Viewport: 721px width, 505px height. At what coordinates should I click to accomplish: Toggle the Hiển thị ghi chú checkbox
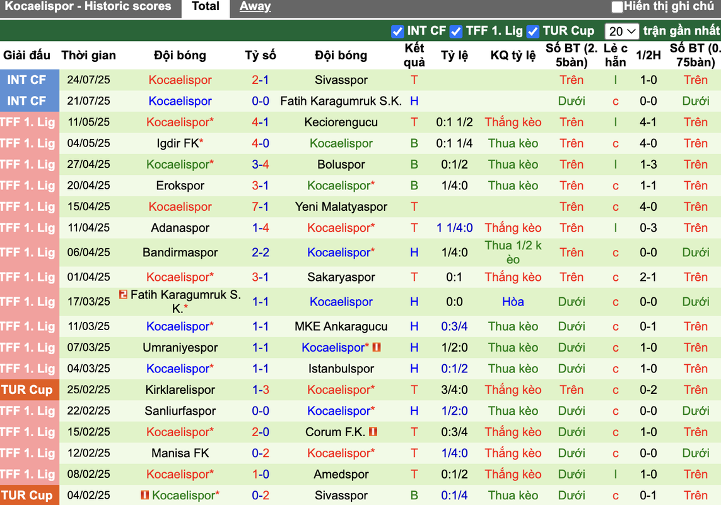(617, 7)
